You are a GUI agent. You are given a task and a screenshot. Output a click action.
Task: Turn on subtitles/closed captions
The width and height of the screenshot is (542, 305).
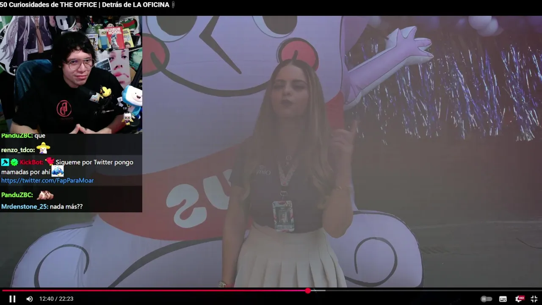pos(503,299)
